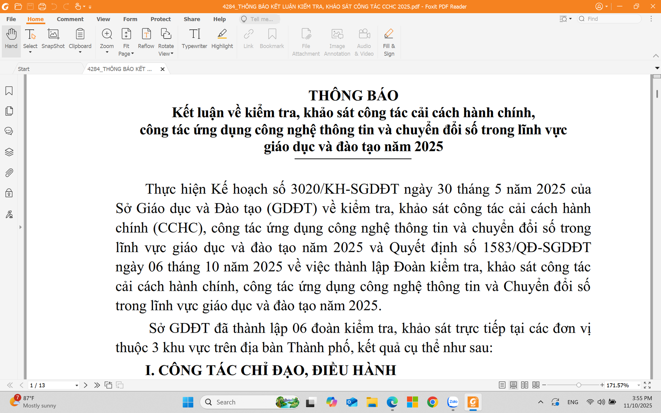Image resolution: width=661 pixels, height=413 pixels.
Task: Enable Facing page display mode
Action: point(525,385)
